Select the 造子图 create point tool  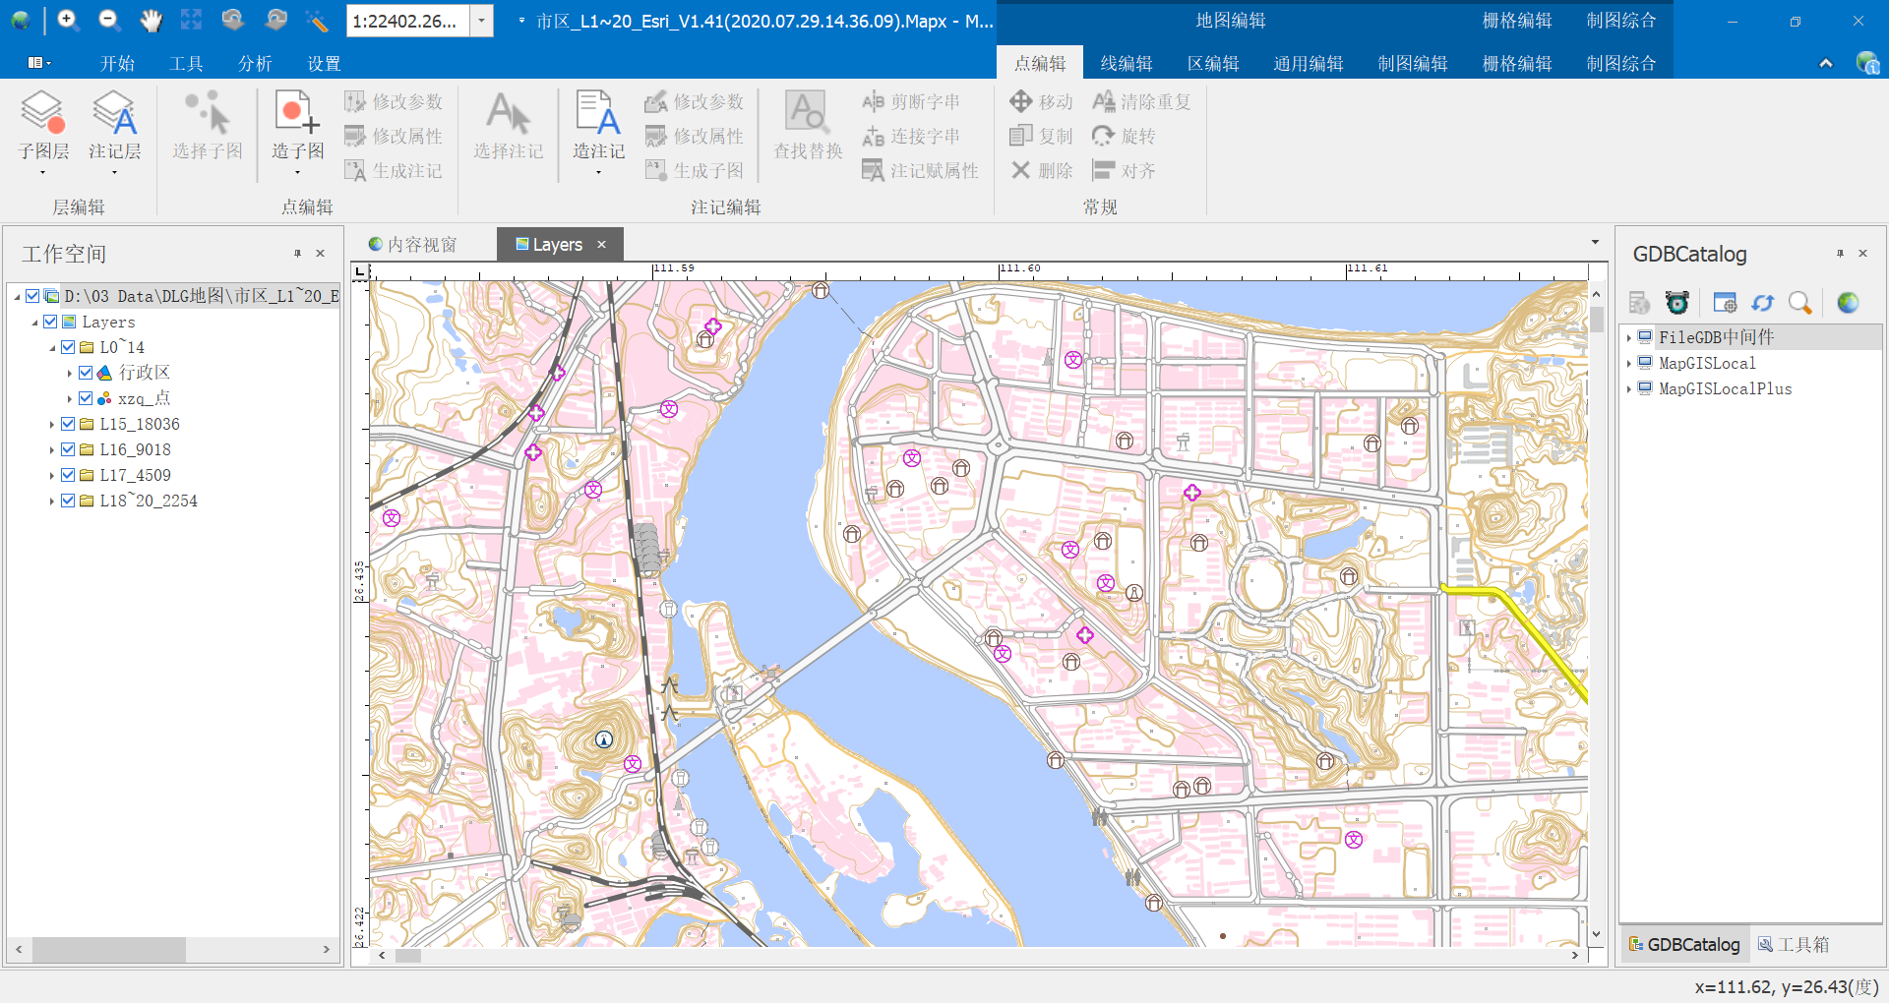pos(297,132)
